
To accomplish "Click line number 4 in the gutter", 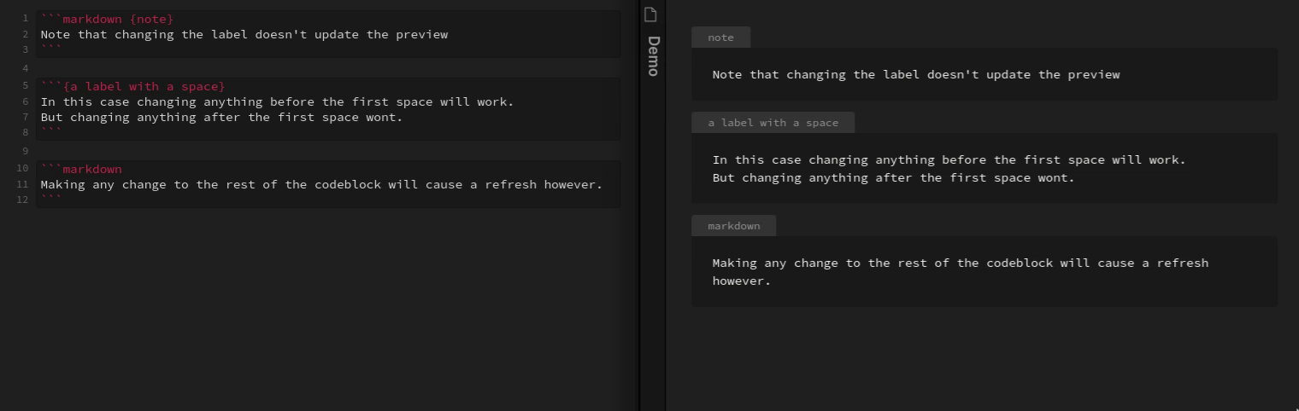I will pos(26,68).
